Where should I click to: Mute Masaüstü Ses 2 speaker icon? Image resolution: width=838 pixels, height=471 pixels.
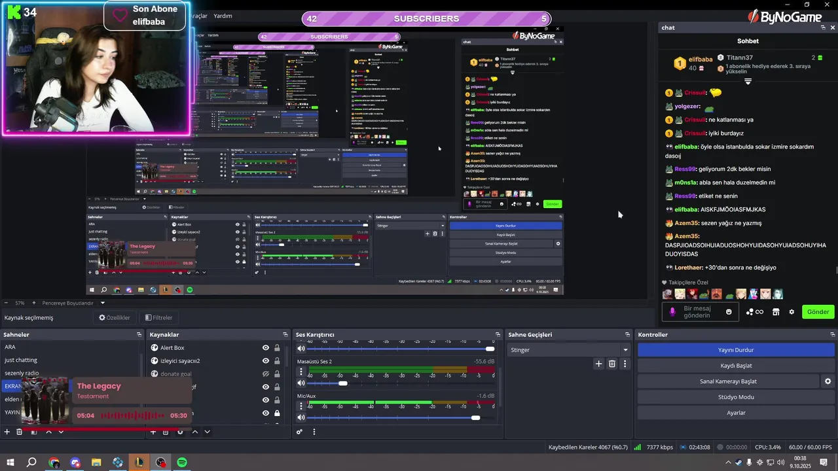[301, 383]
